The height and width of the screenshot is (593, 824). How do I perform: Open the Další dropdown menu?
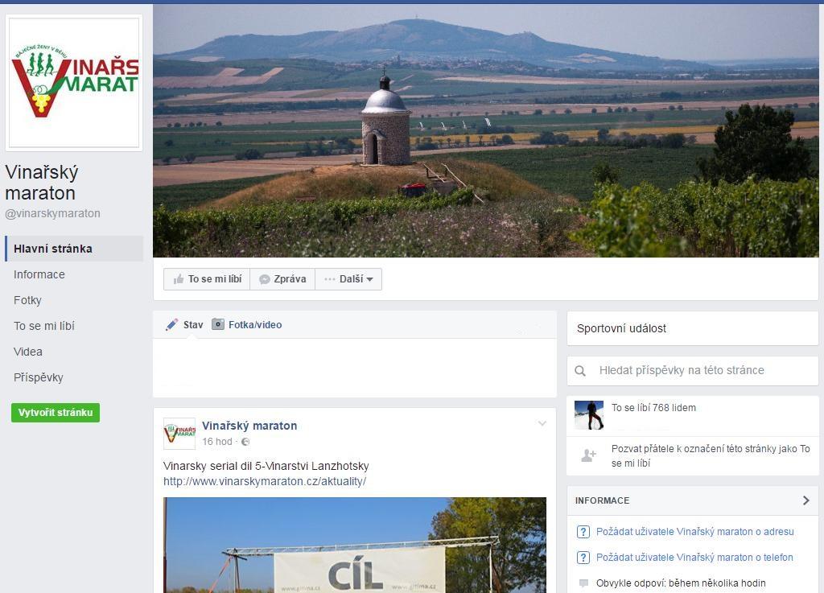coord(348,279)
